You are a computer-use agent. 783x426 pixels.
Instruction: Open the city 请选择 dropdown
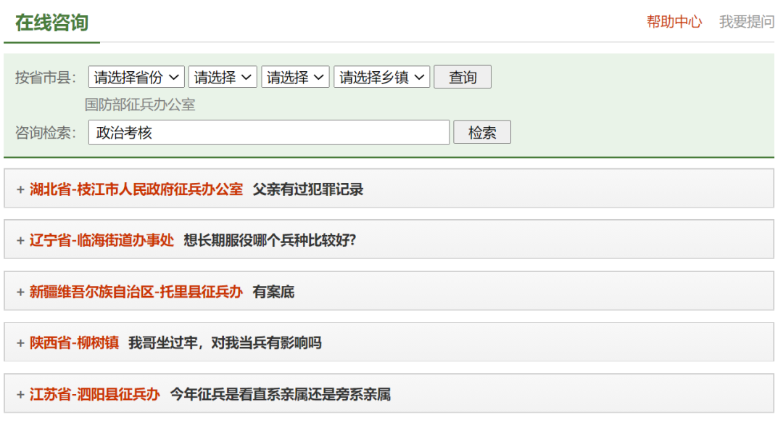click(x=223, y=77)
